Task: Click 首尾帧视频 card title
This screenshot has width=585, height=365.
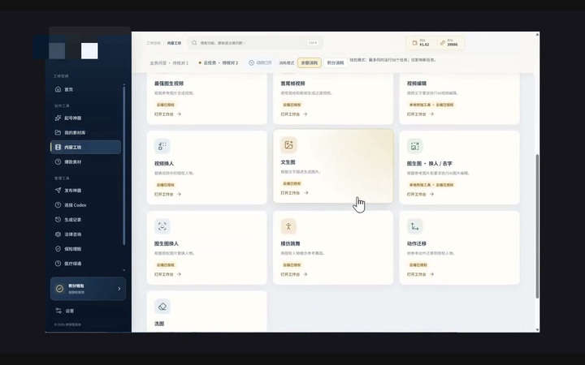Action: point(292,84)
